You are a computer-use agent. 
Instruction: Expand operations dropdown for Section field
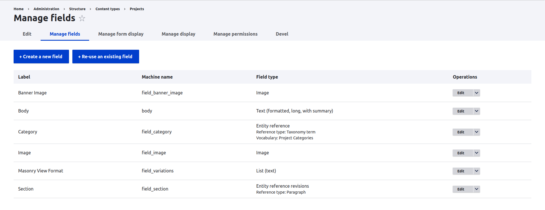(x=477, y=189)
